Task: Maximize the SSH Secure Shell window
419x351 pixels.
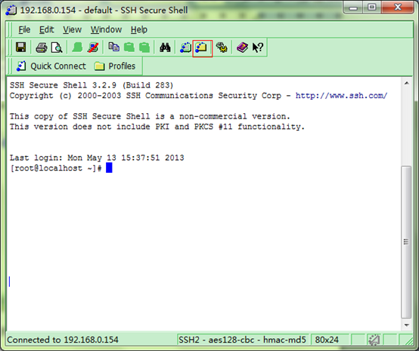Action: click(x=371, y=8)
